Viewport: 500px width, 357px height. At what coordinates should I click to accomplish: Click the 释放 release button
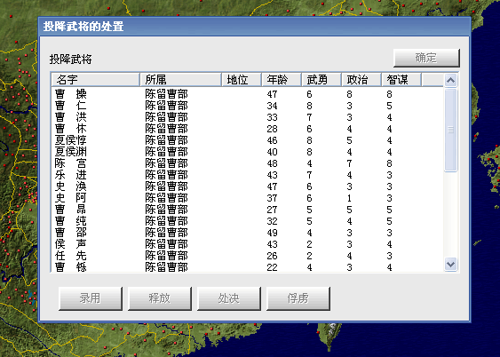pos(160,298)
